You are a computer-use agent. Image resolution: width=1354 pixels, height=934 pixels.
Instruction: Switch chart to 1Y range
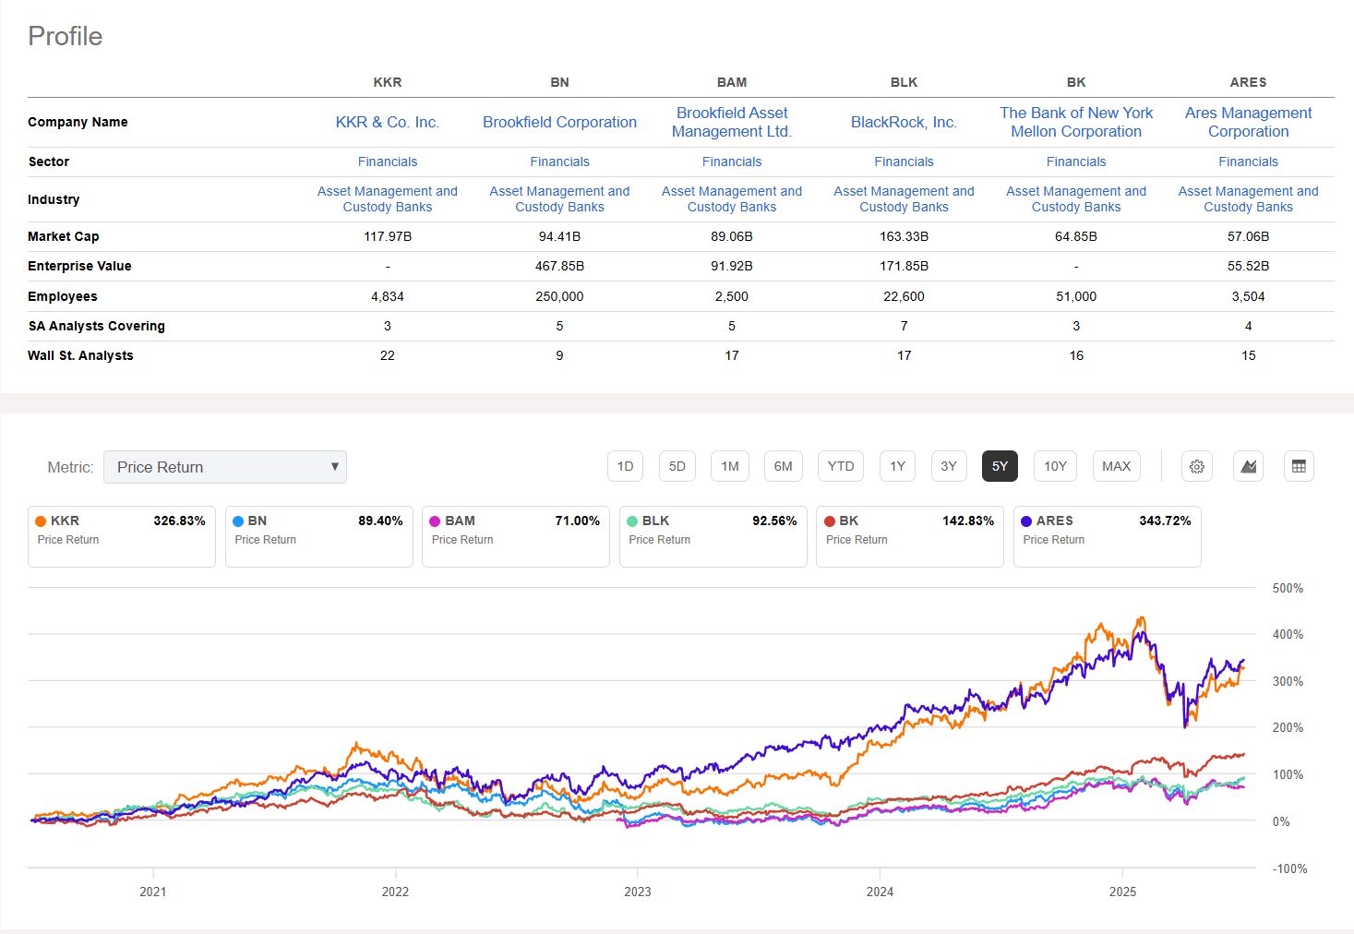click(897, 466)
